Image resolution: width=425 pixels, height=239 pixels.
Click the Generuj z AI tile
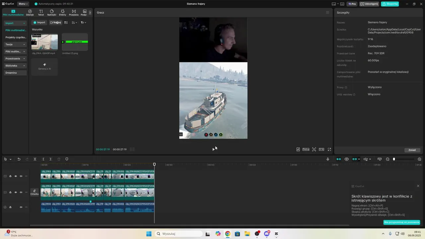[44, 66]
